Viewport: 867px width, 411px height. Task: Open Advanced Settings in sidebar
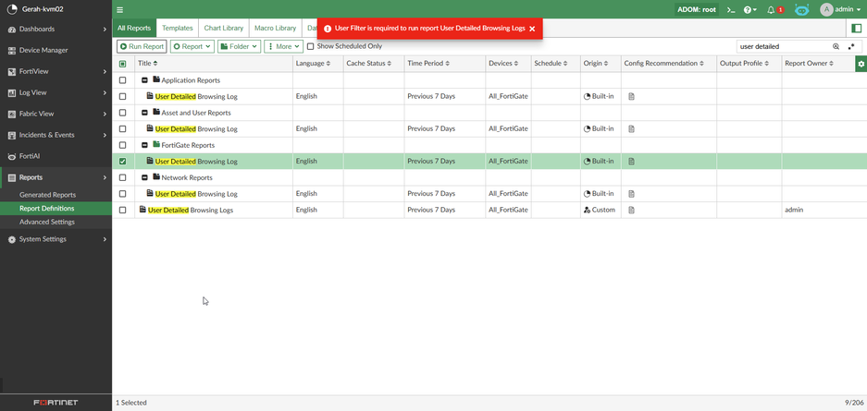47,222
